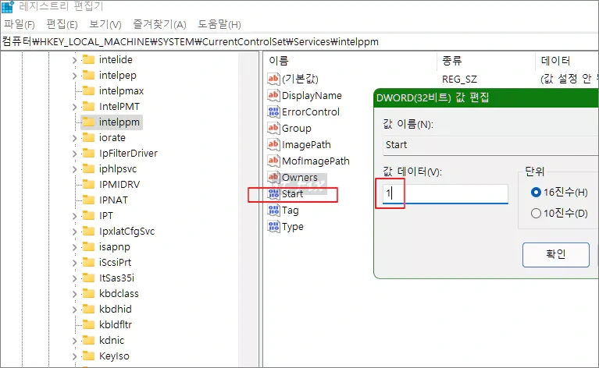The image size is (599, 368).
Task: Select the IpxlatCfgSvc folder icon
Action: tap(88, 231)
